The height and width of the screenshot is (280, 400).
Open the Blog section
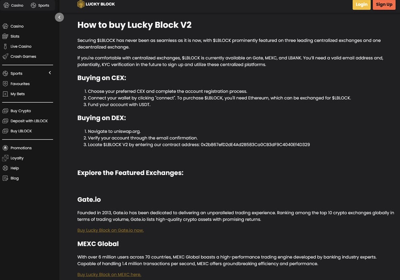click(14, 178)
